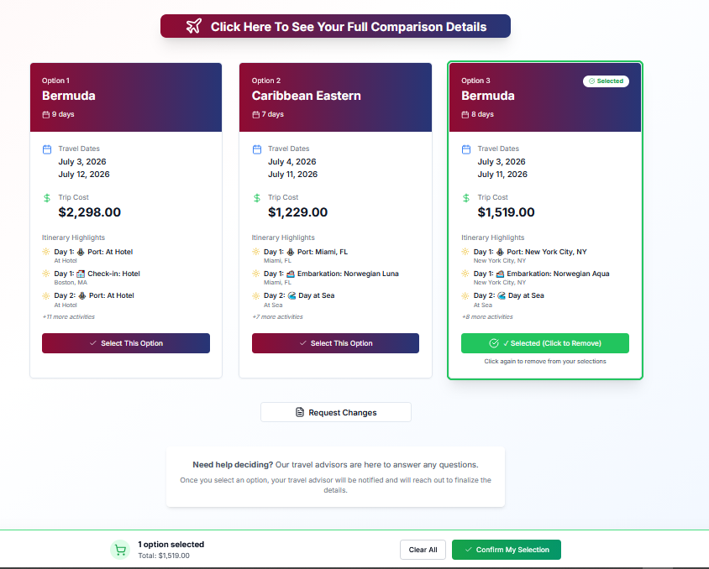Toggle off the Selected badge on Option 3
The image size is (709, 569).
(x=606, y=81)
